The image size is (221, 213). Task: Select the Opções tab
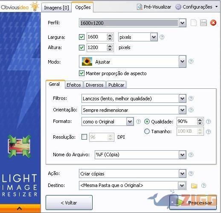tap(83, 7)
